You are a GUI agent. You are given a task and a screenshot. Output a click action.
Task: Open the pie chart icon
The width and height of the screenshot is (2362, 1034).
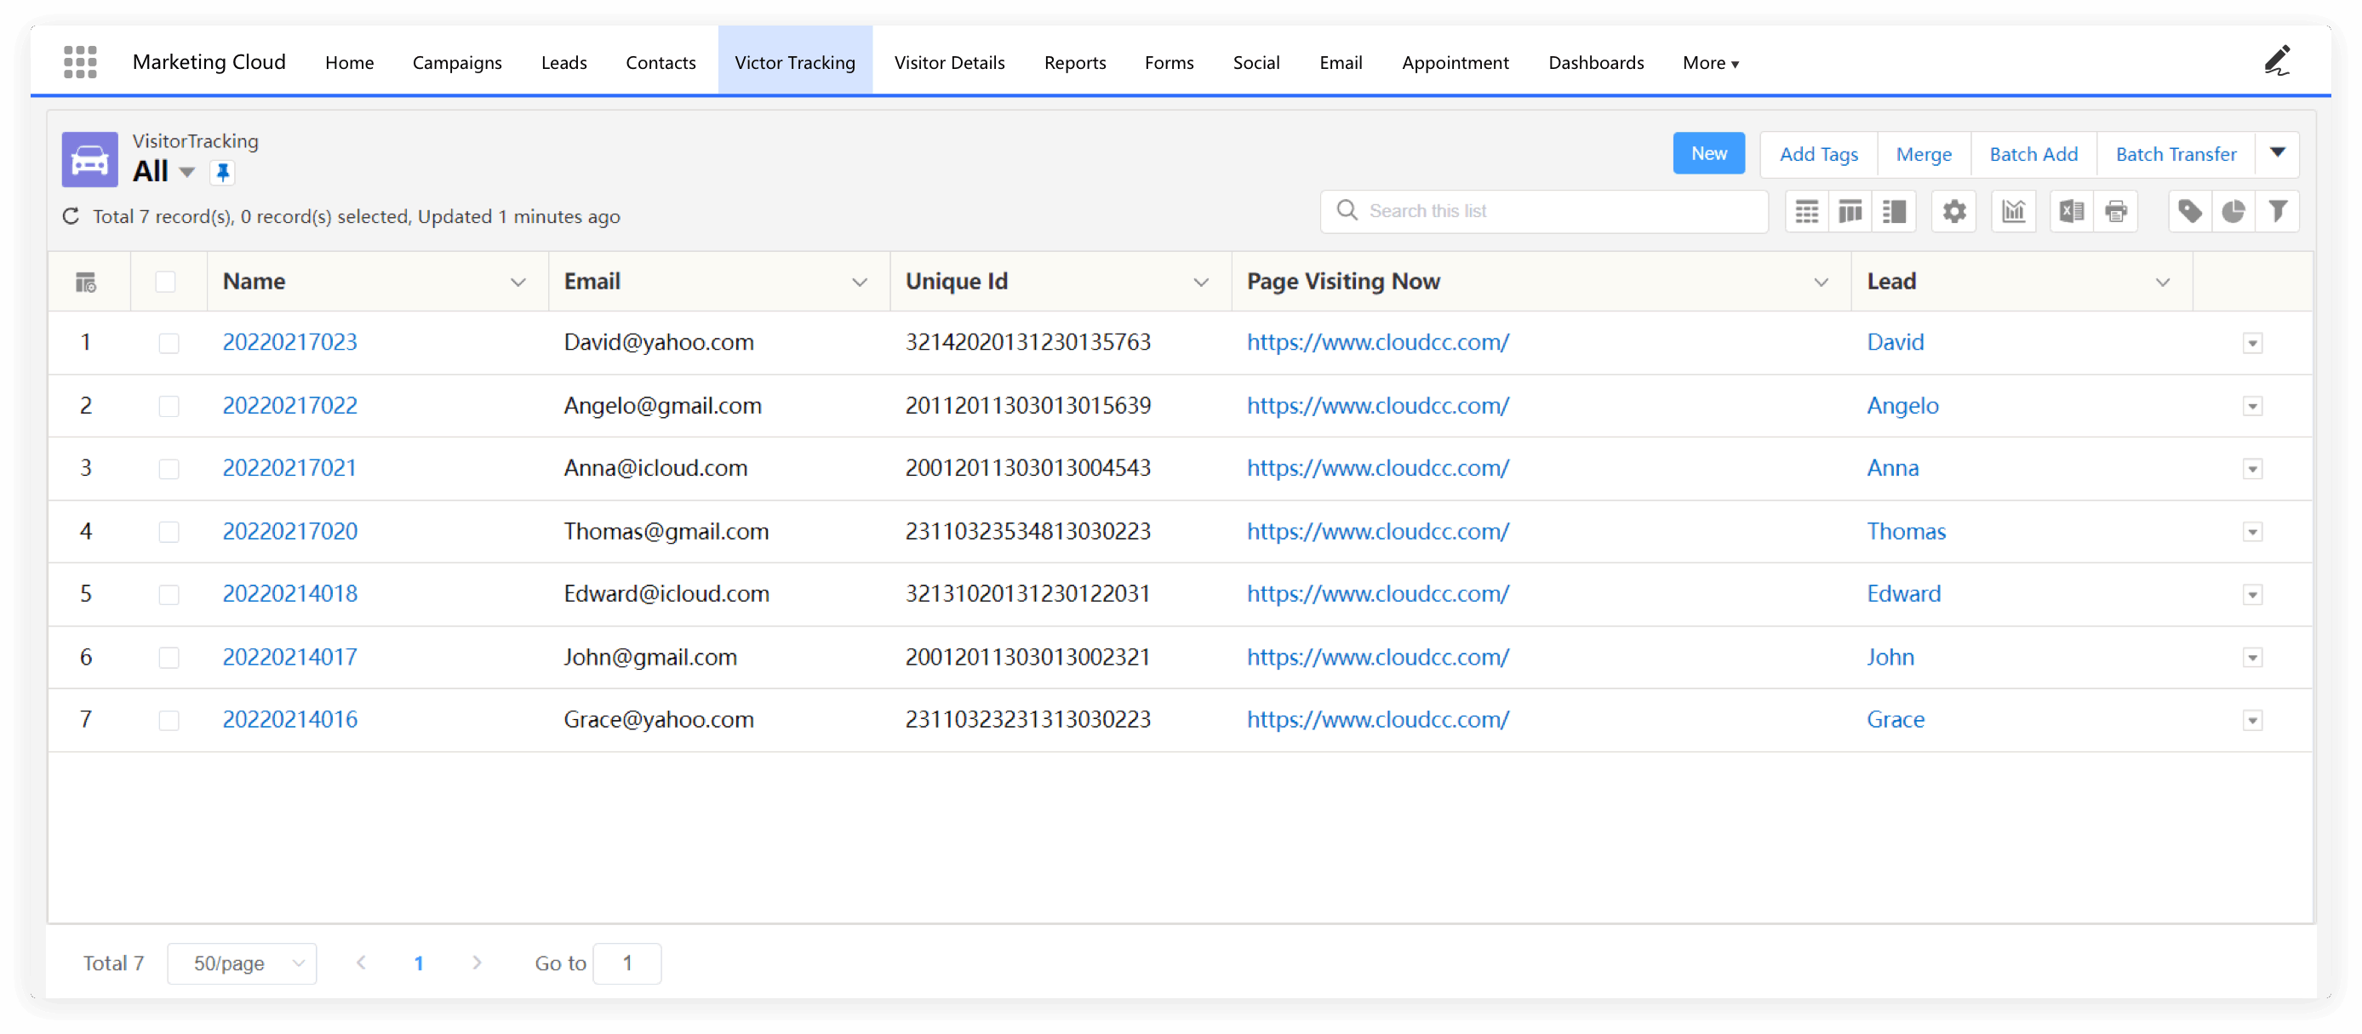coord(2233,212)
